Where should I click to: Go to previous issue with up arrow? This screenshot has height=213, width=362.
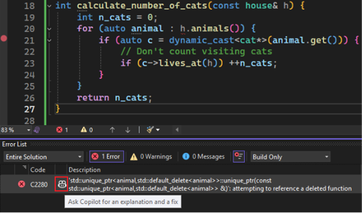click(x=112, y=130)
